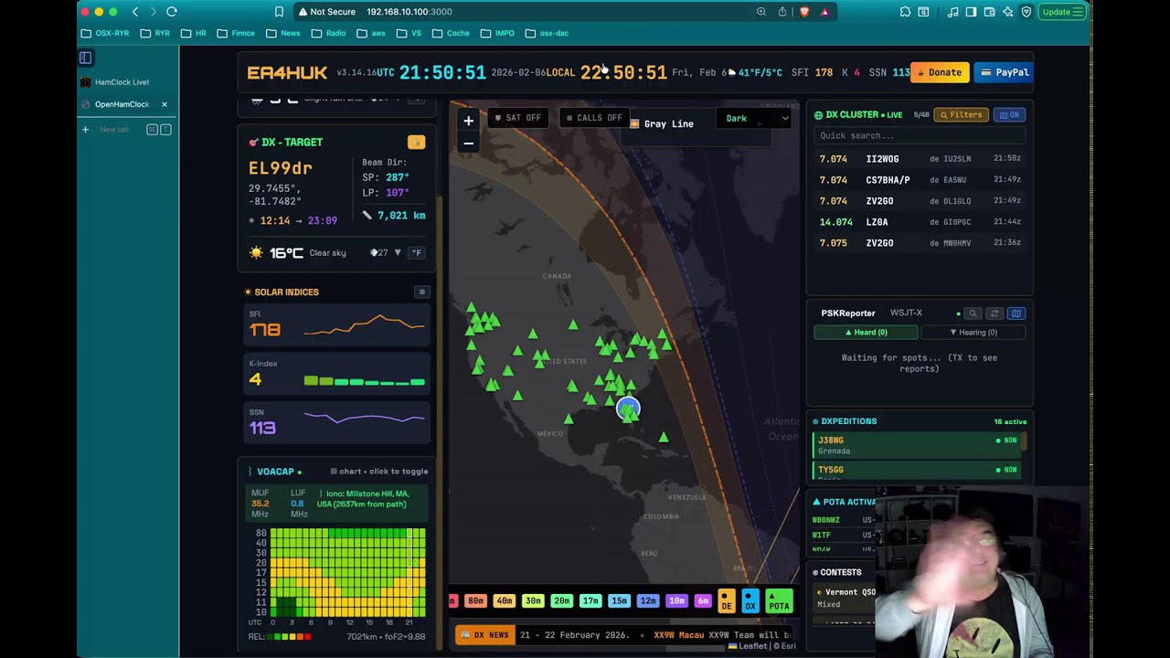Open the Leaflet attribution link
Screen dimensions: 1170x658
pos(748,646)
